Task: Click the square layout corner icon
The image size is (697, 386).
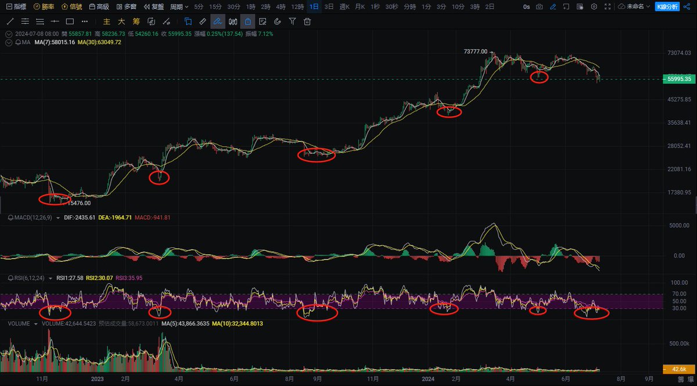Action: (x=566, y=6)
